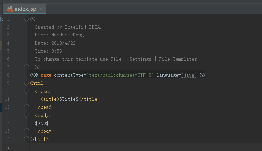Viewport: 262px width, 151px height.
Task: Click the fold marker at the comment end on line 7
Action: [x=27, y=67]
